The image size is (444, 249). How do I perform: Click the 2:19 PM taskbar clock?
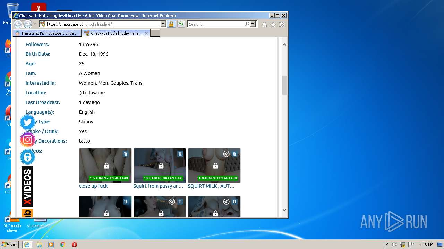coord(426,245)
